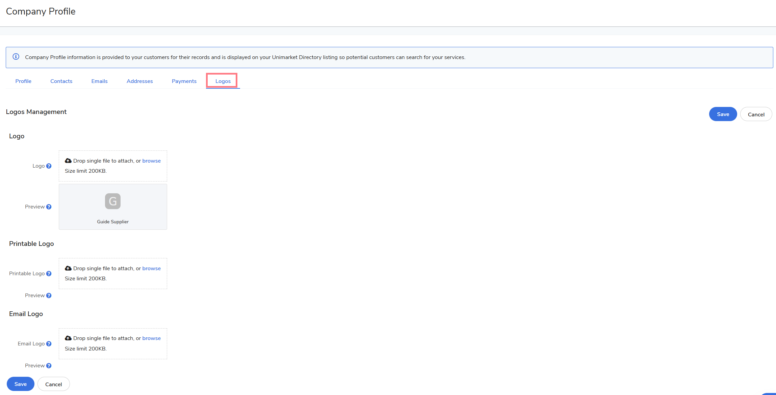The height and width of the screenshot is (395, 776).
Task: Click cloud upload icon in Logo drop zone
Action: coord(68,161)
